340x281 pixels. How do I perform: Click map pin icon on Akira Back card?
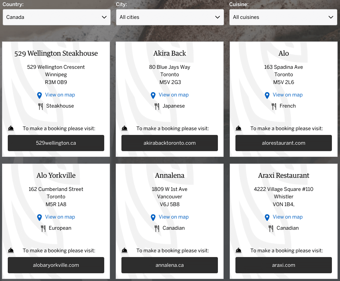pyautogui.click(x=153, y=95)
